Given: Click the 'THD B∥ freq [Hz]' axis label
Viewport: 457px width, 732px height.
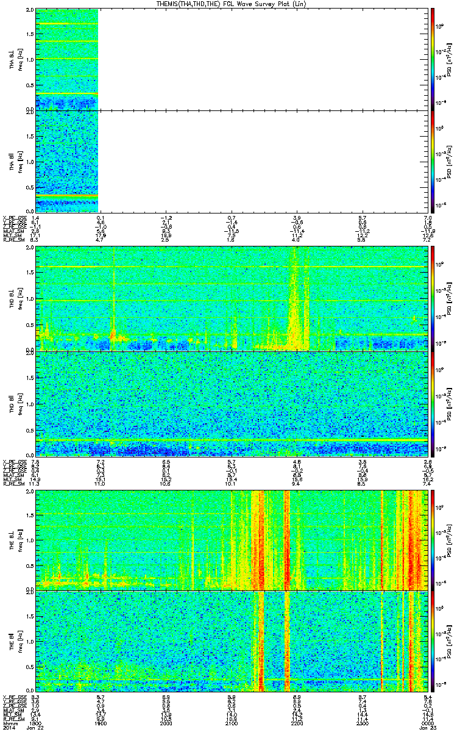Looking at the screenshot, I should tap(15, 403).
